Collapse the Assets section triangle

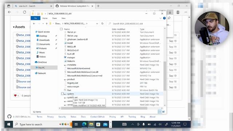tap(14, 27)
